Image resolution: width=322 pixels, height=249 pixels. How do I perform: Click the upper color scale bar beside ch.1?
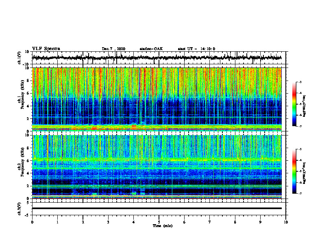coord(294,104)
